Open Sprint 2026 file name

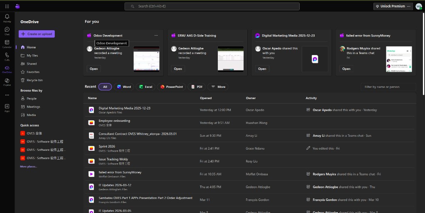click(107, 146)
